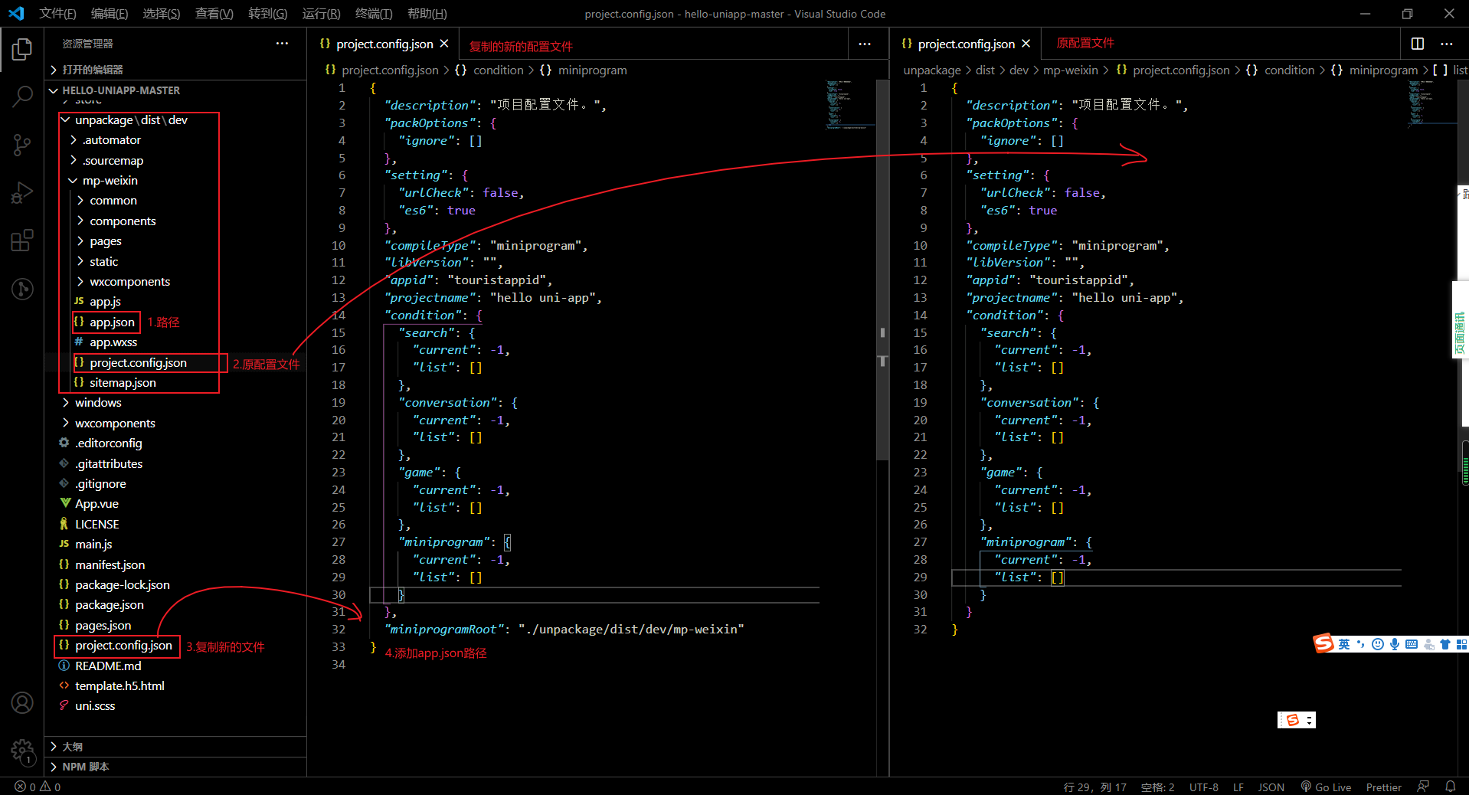
Task: Open the 帮助(H) menu
Action: pos(427,14)
